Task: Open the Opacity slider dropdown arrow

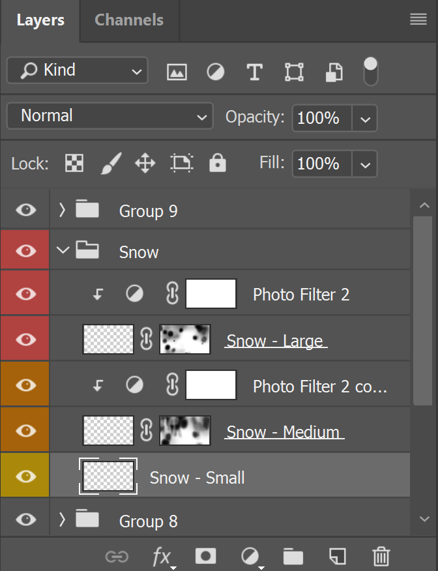Action: tap(365, 119)
